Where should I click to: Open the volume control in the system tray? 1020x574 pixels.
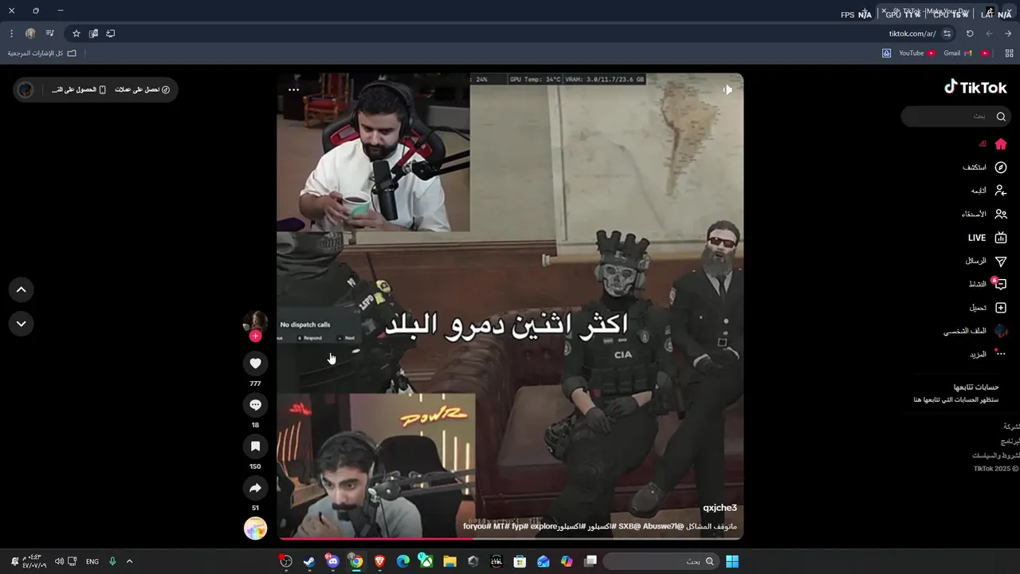pos(58,561)
